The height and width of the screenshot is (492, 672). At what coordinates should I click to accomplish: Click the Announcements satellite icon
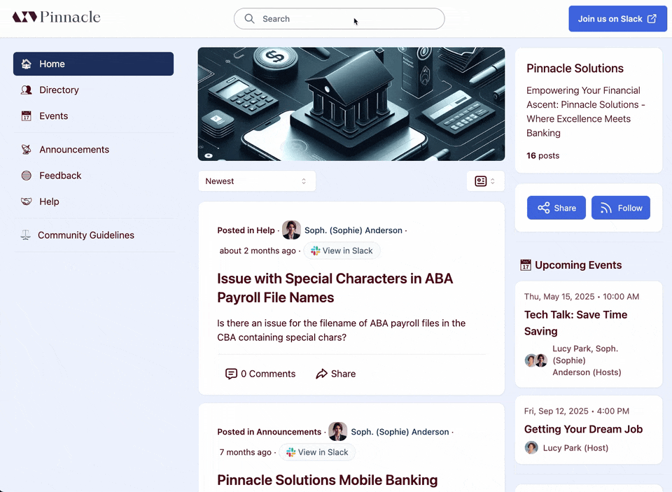point(27,150)
